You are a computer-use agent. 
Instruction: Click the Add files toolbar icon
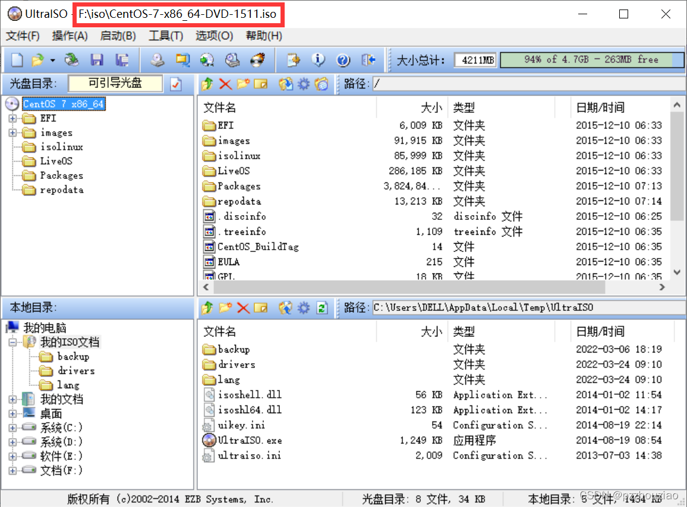pyautogui.click(x=293, y=60)
